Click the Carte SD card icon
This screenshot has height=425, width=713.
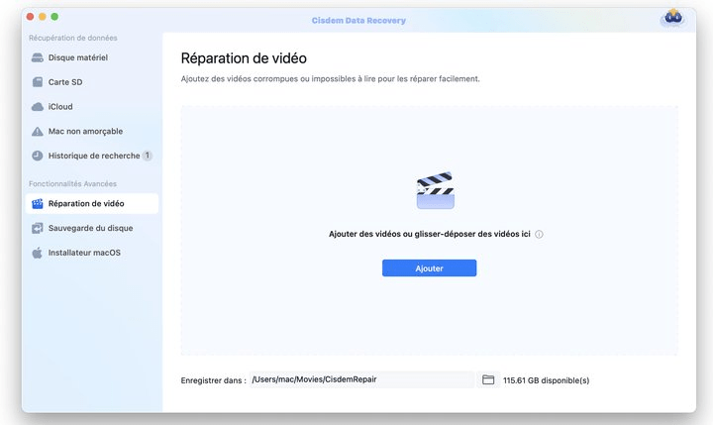(38, 82)
